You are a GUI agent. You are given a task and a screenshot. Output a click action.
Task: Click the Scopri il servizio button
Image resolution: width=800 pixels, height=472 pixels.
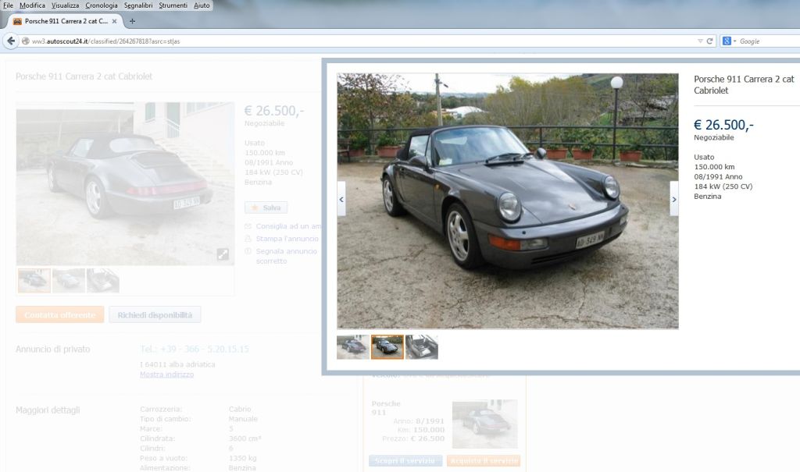coord(405,461)
